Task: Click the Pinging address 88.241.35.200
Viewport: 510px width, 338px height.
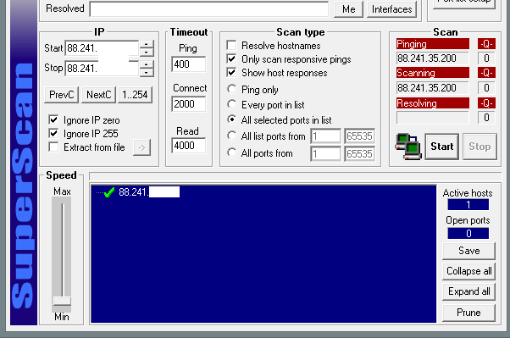Action: (x=433, y=58)
